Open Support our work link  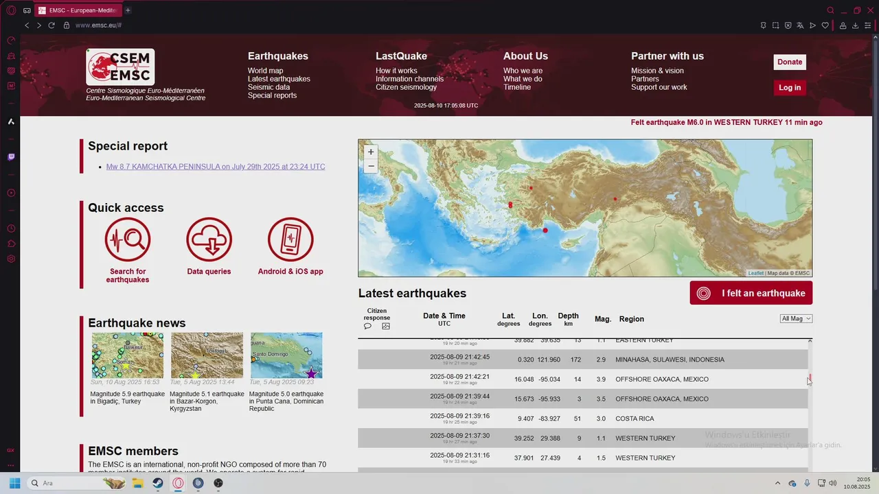click(659, 87)
